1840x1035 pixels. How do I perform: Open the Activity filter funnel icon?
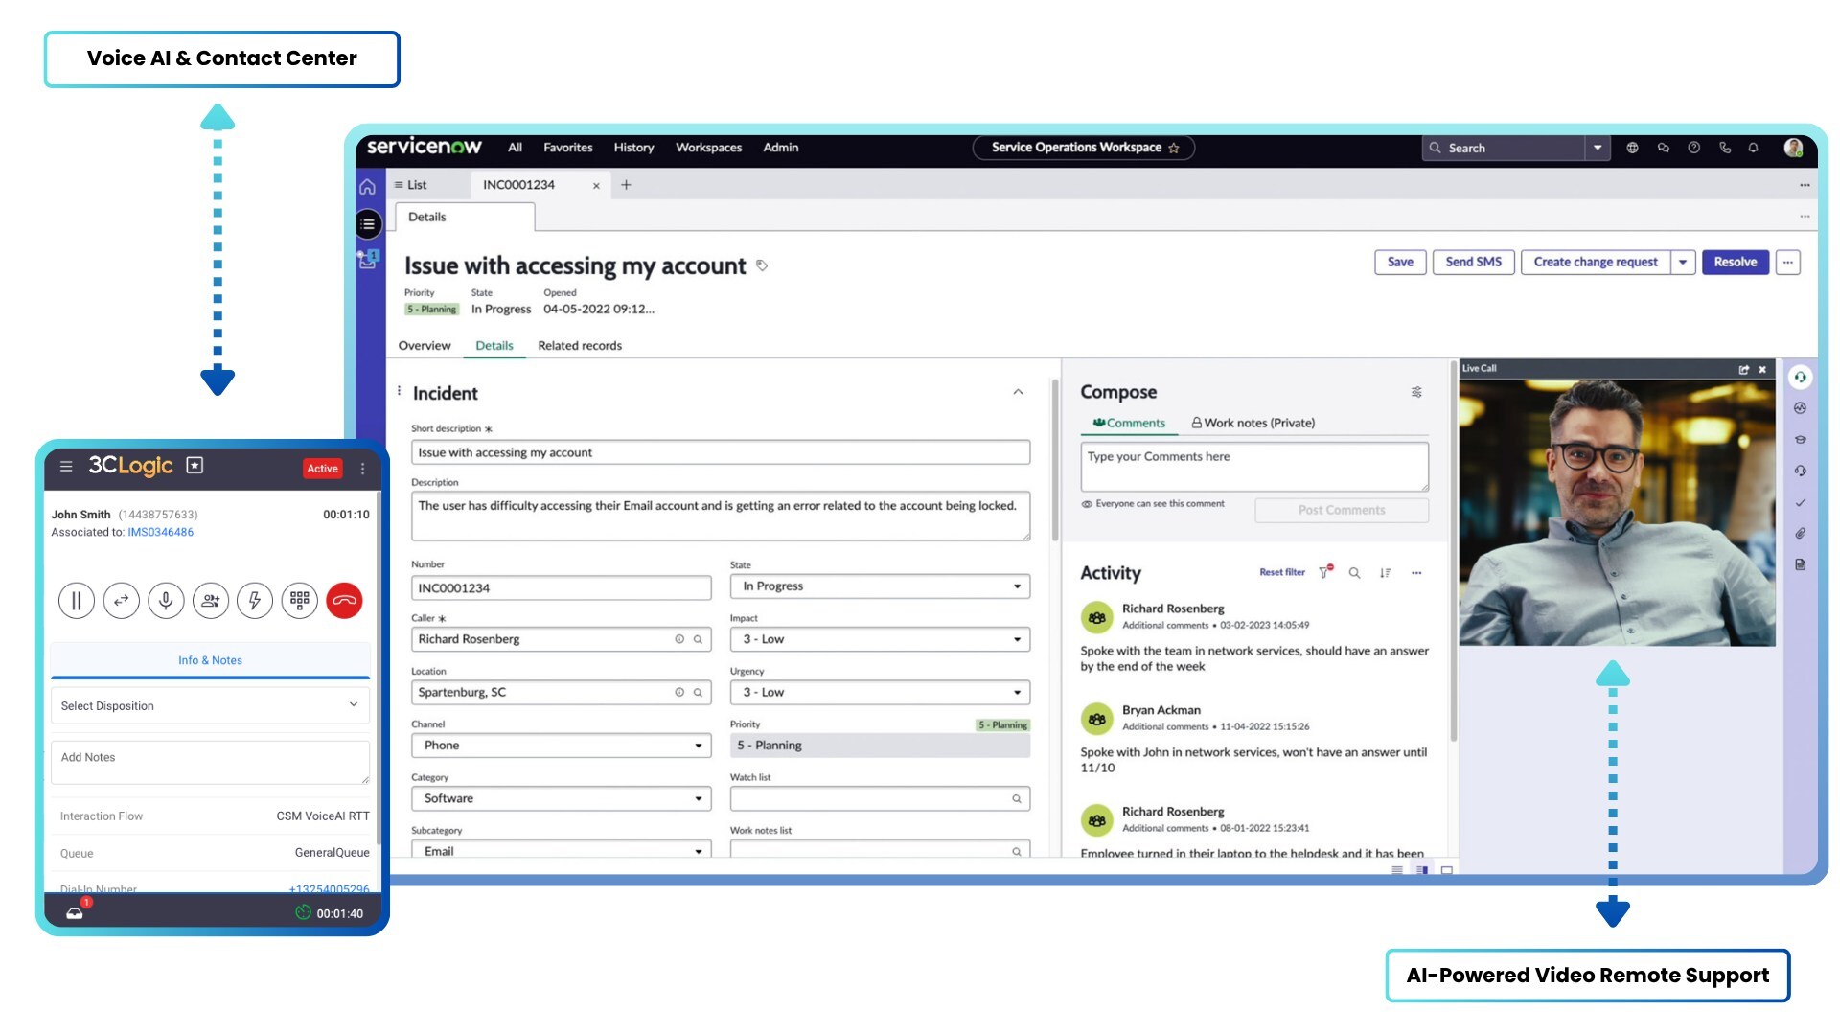pyautogui.click(x=1324, y=572)
